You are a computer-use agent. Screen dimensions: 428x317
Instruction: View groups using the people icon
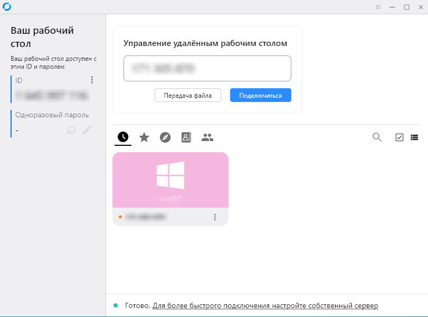(207, 137)
